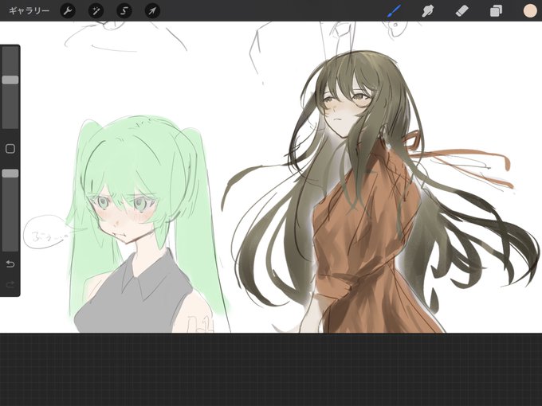Select the Smudge finger tool

point(428,10)
